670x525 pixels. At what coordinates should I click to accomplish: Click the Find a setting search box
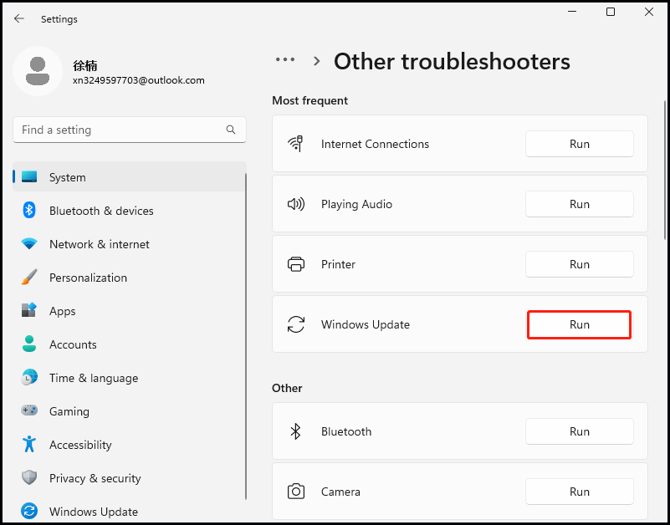tap(130, 130)
